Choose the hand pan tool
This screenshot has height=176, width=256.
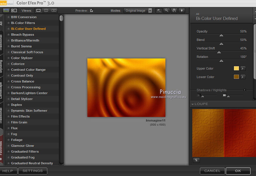pyautogui.click(x=174, y=11)
